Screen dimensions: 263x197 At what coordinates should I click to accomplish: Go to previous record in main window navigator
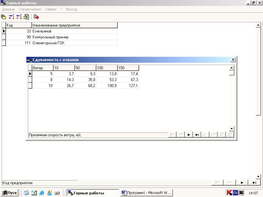click(x=229, y=183)
